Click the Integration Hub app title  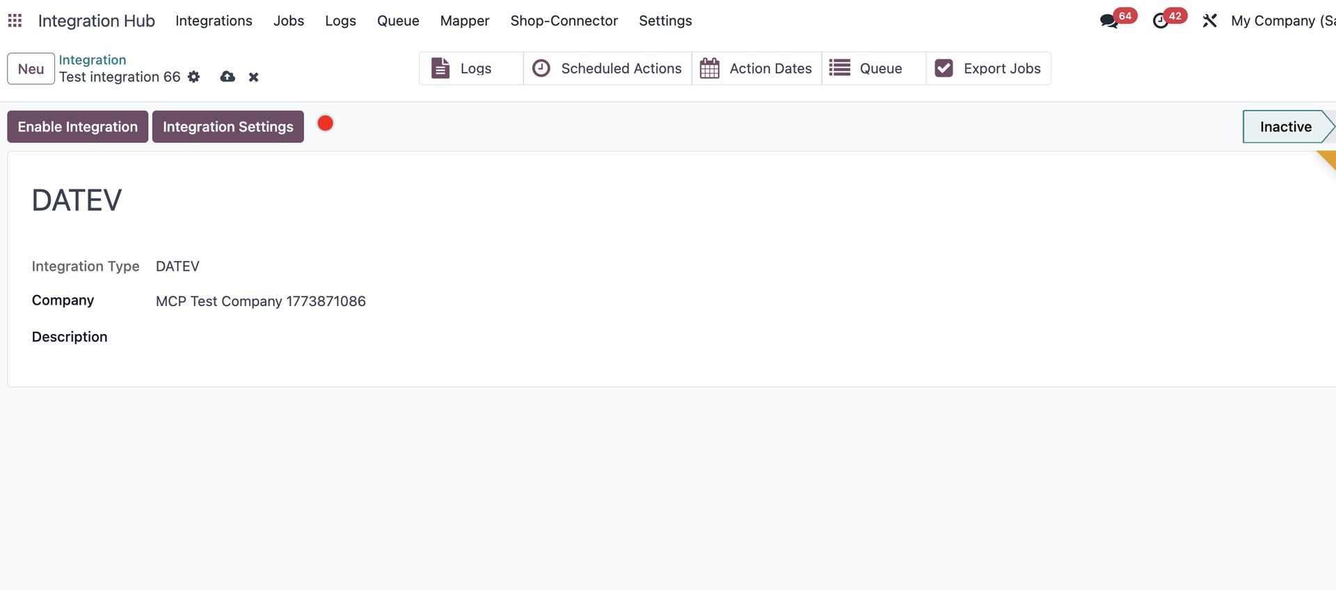(97, 21)
